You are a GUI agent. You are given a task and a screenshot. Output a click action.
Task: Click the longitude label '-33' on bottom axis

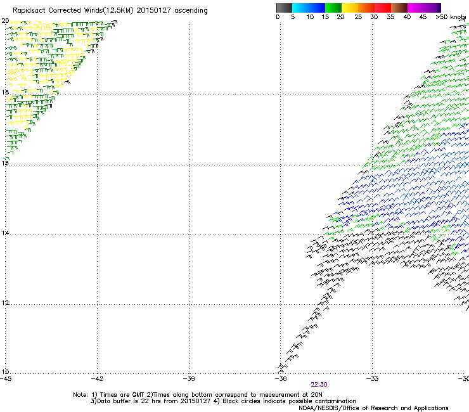tap(373, 379)
